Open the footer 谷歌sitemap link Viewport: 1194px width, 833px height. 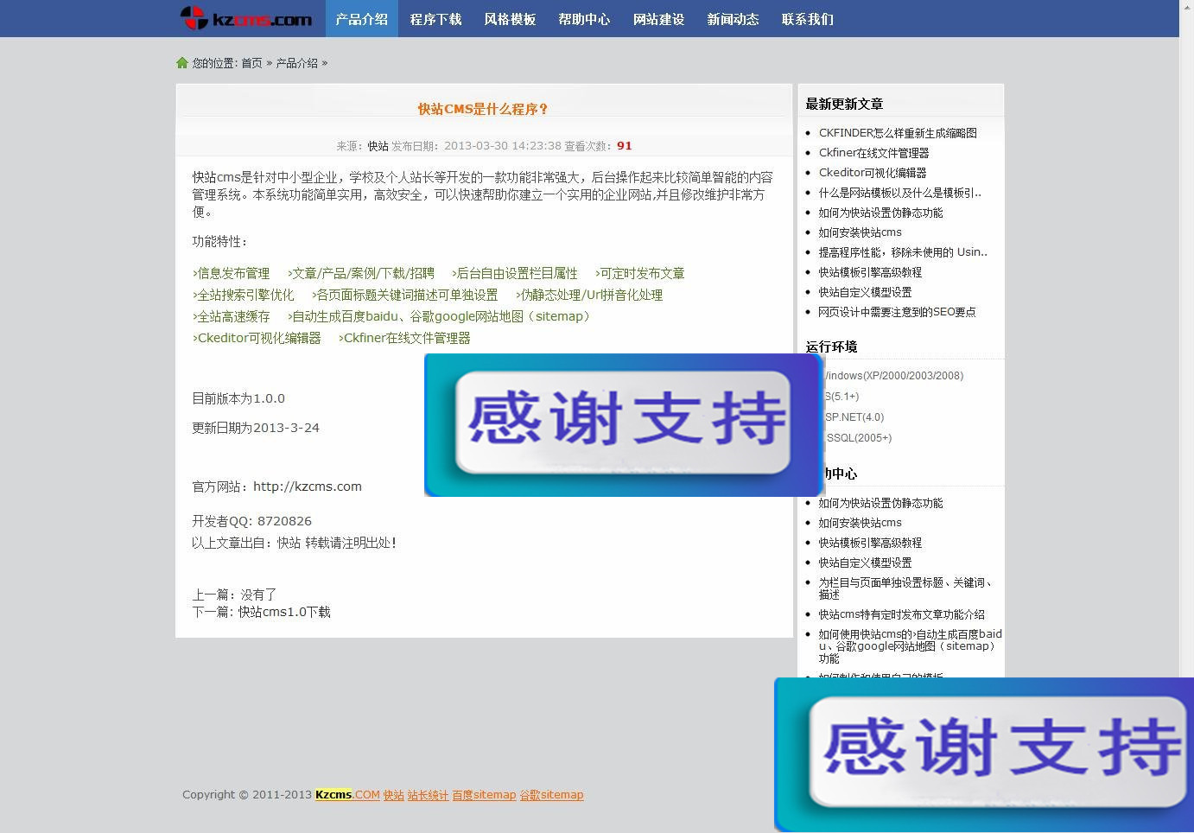(551, 795)
